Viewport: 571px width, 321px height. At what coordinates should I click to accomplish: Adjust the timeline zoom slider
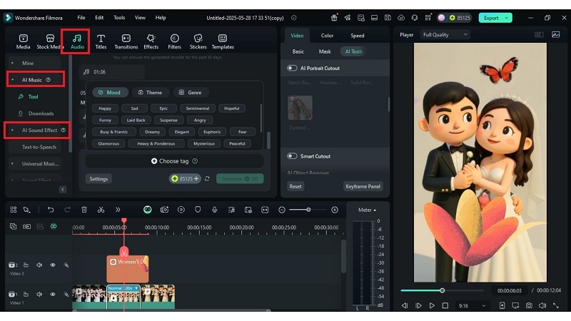pyautogui.click(x=308, y=210)
